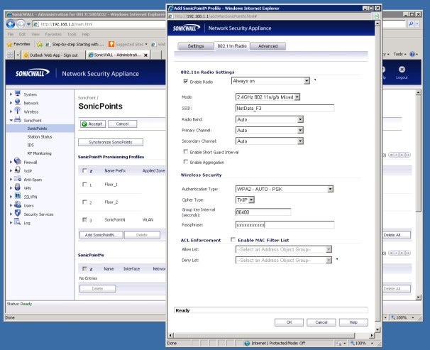Click the Log icon in sidebar
Image resolution: width=430 pixels, height=350 pixels.
point(18,222)
